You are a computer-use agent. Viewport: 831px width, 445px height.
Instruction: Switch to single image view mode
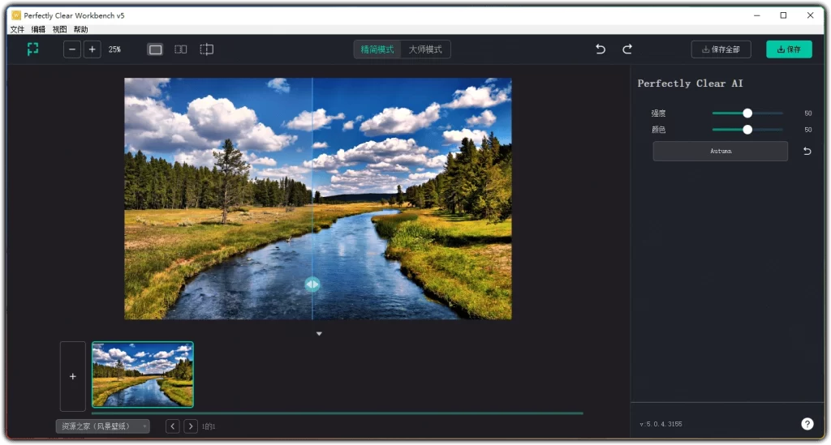155,49
